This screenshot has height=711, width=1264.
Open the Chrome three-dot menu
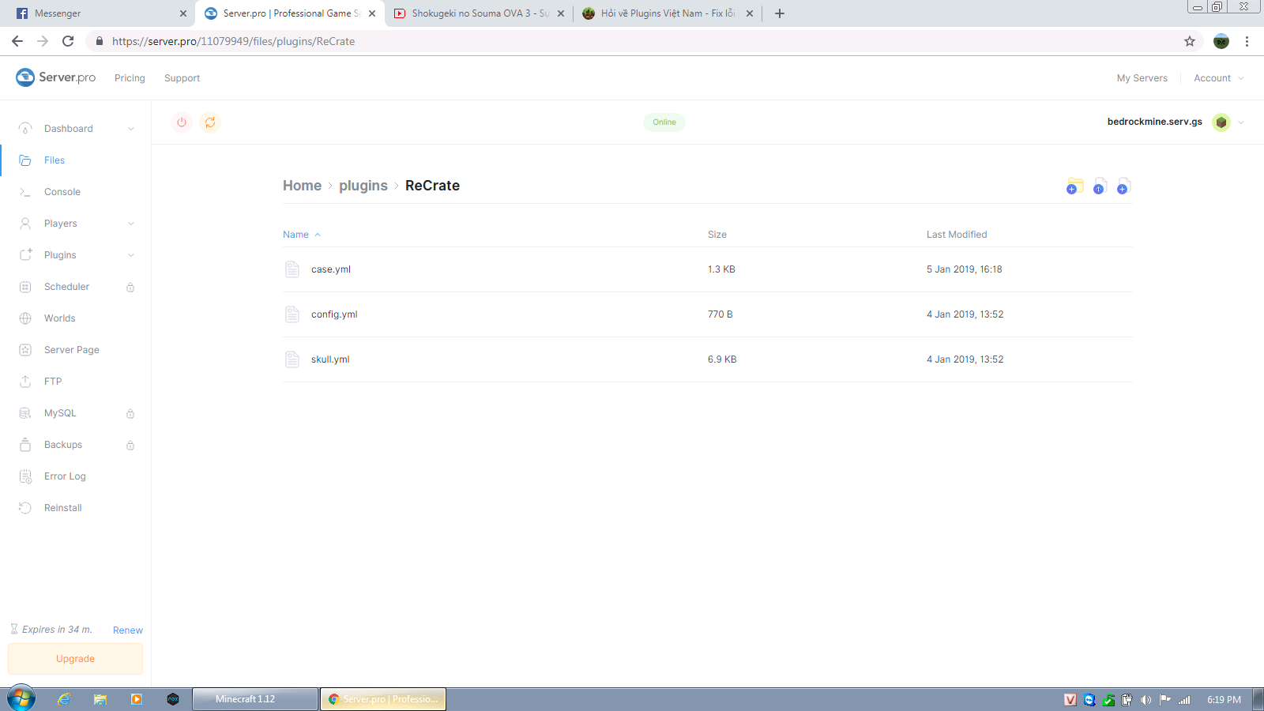1247,41
